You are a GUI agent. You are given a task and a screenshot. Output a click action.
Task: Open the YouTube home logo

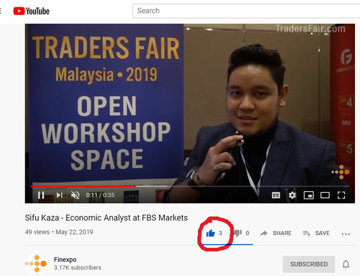tap(31, 11)
